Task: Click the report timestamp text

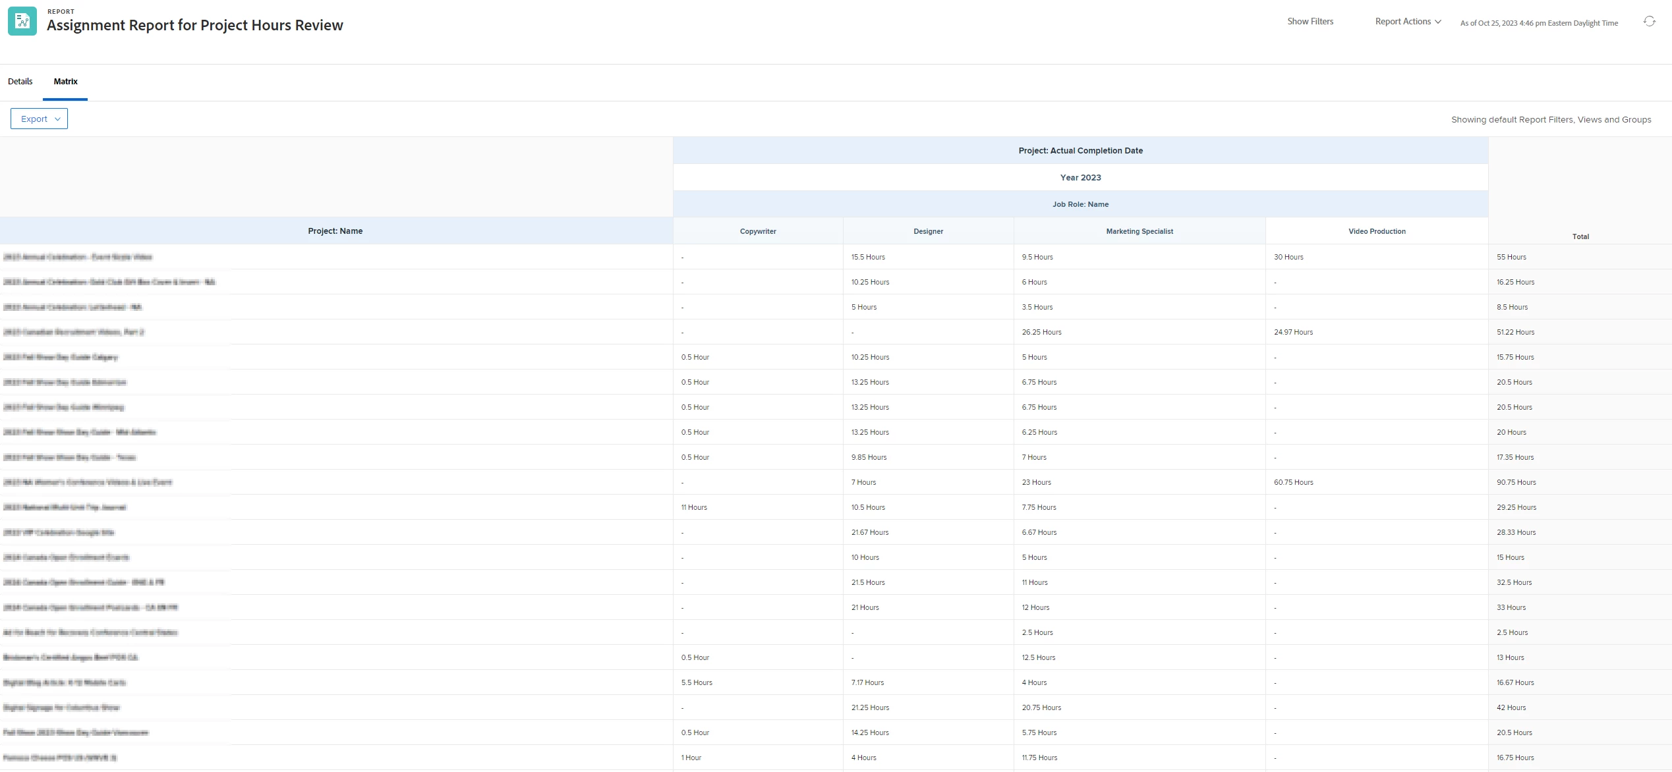Action: coord(1538,23)
